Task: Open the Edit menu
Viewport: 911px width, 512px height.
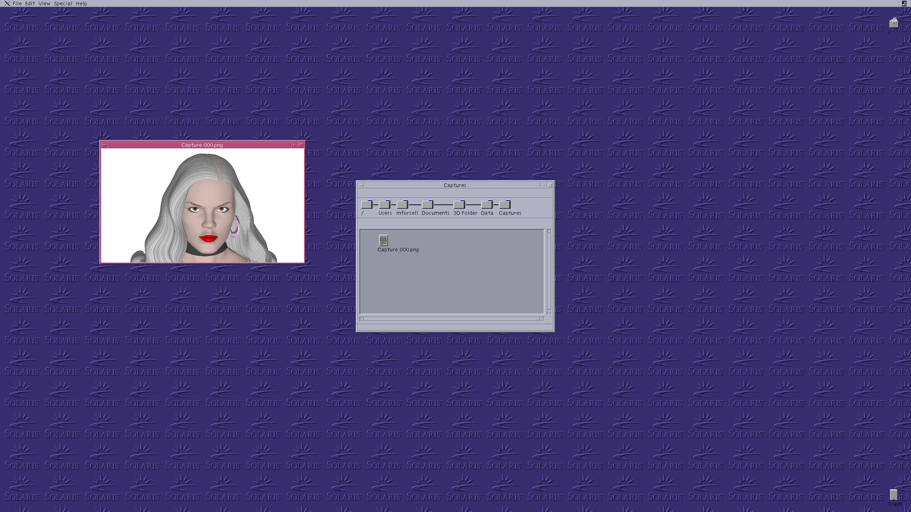Action: click(30, 4)
